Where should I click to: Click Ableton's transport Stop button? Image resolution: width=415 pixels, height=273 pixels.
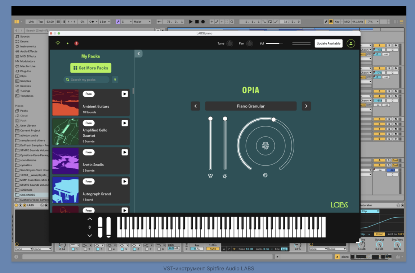(x=197, y=22)
